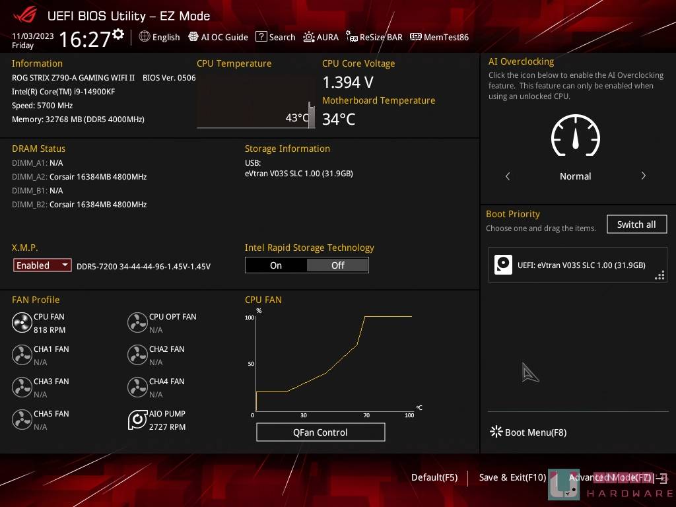The width and height of the screenshot is (676, 507).
Task: Click the settings gear next to the clock
Action: (118, 34)
